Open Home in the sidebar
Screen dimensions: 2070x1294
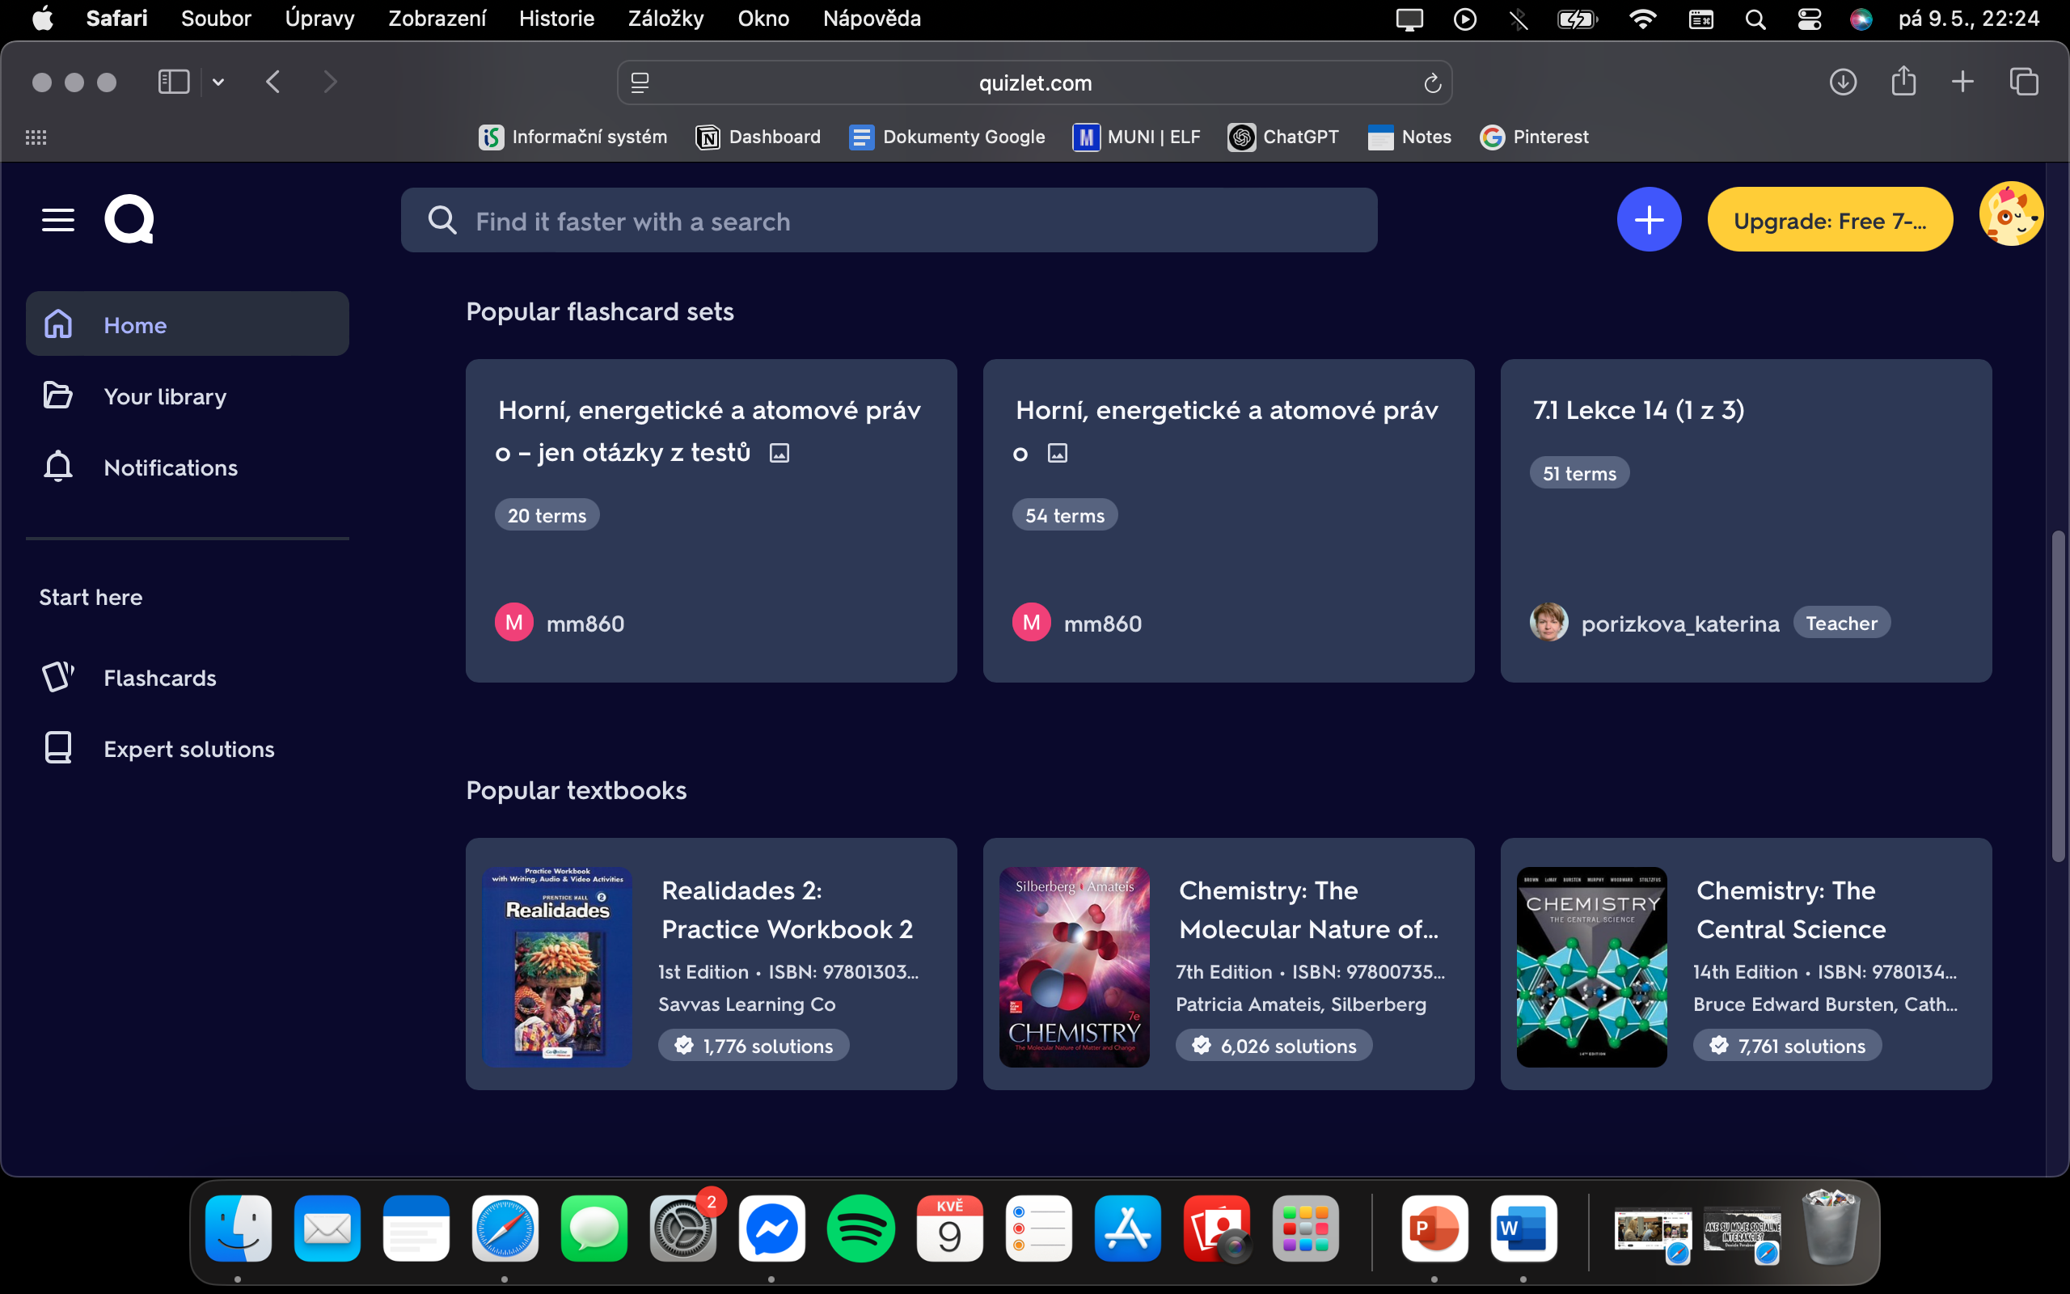click(135, 324)
